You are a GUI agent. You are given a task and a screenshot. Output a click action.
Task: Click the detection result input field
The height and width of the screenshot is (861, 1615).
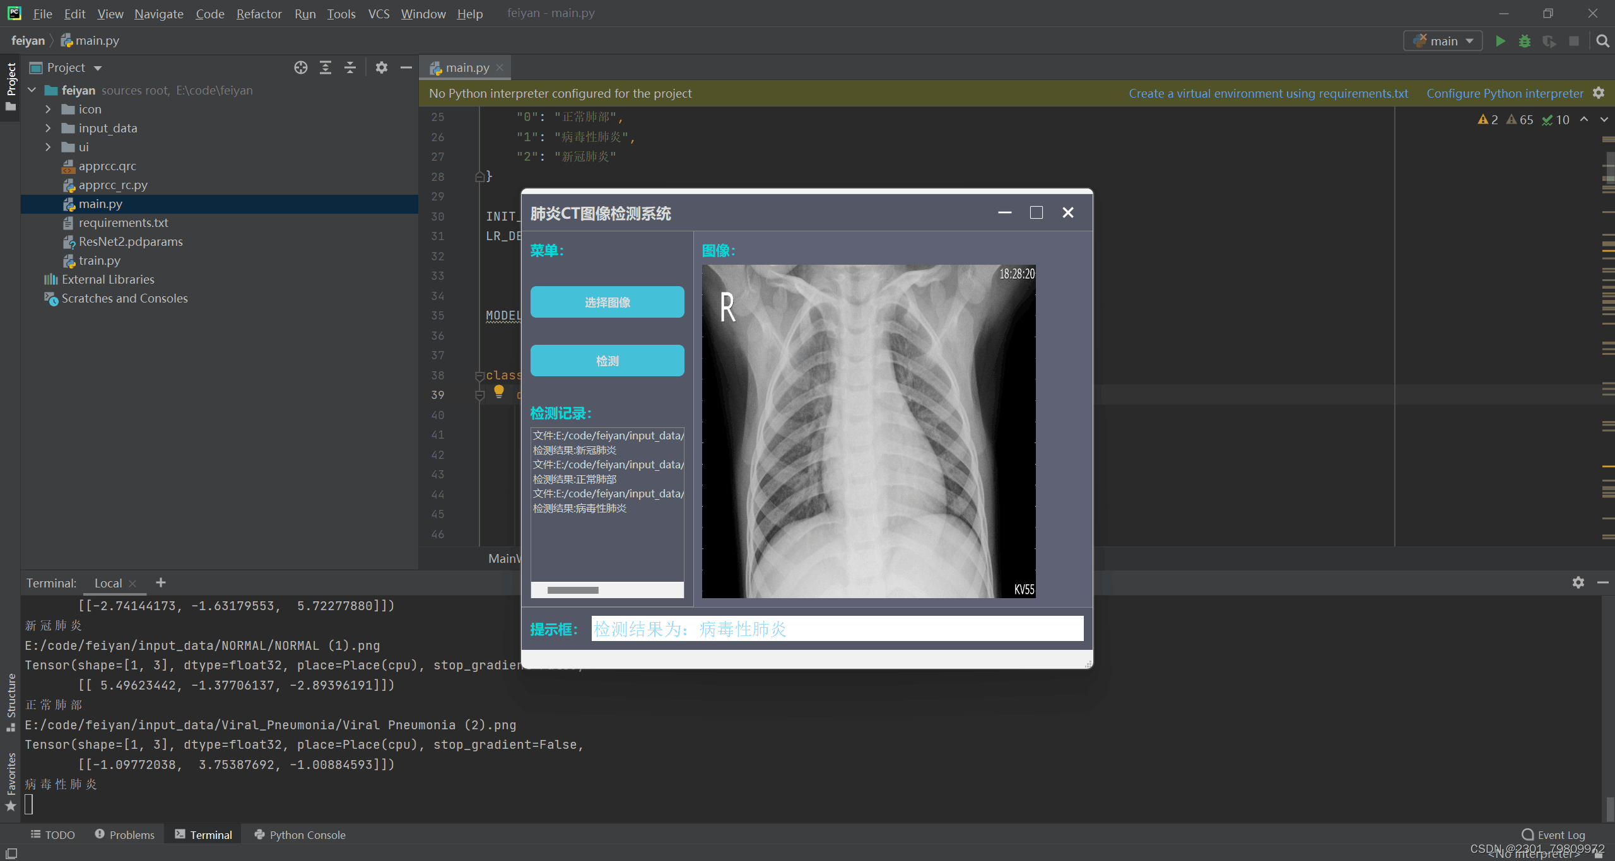837,630
